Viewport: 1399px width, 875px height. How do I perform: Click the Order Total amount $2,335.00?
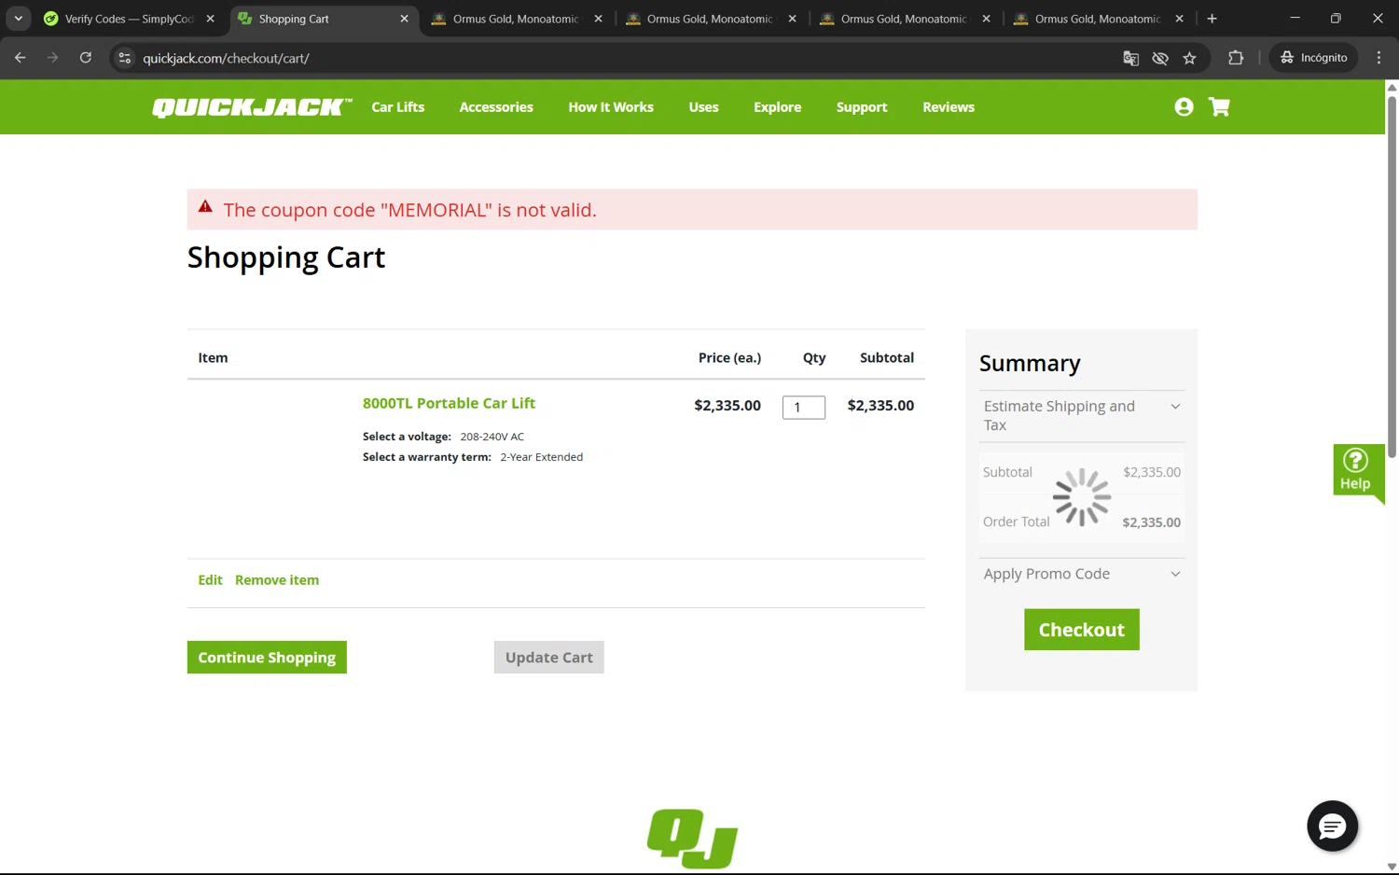(x=1151, y=522)
